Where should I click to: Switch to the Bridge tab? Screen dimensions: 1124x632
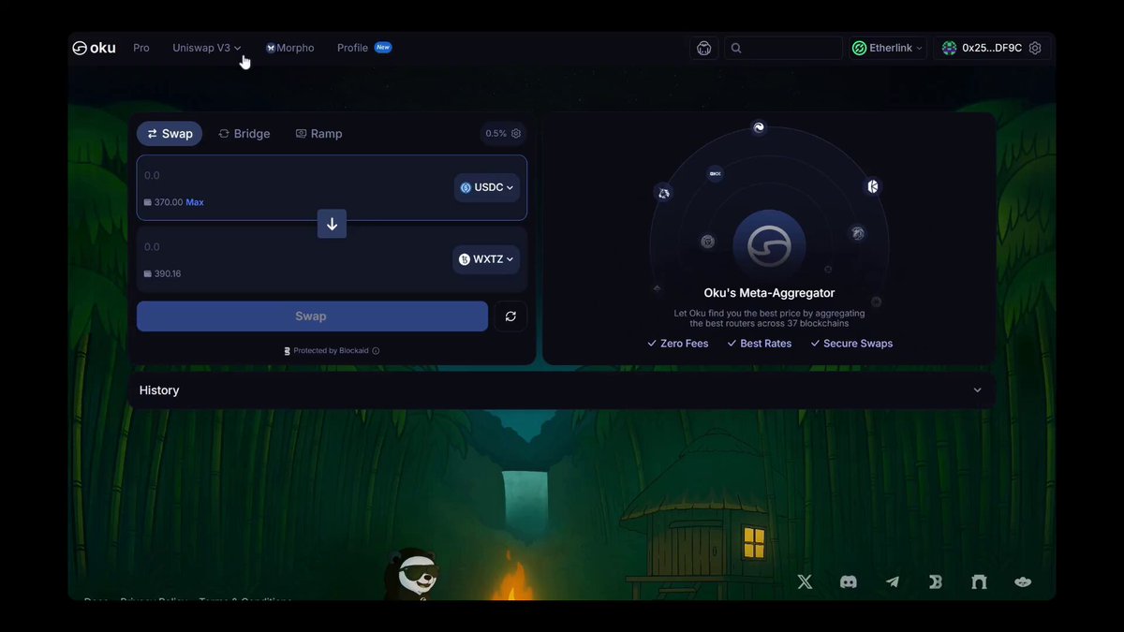(x=244, y=134)
